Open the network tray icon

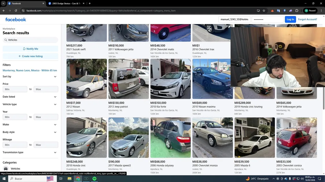click(298, 179)
